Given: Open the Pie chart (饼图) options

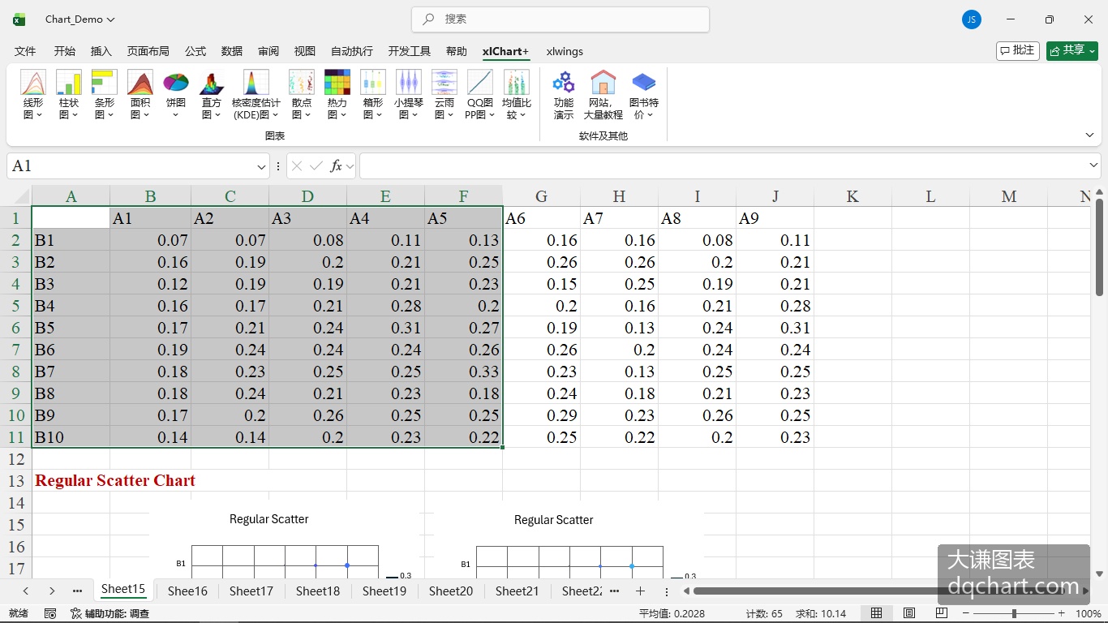Looking at the screenshot, I should click(x=176, y=95).
